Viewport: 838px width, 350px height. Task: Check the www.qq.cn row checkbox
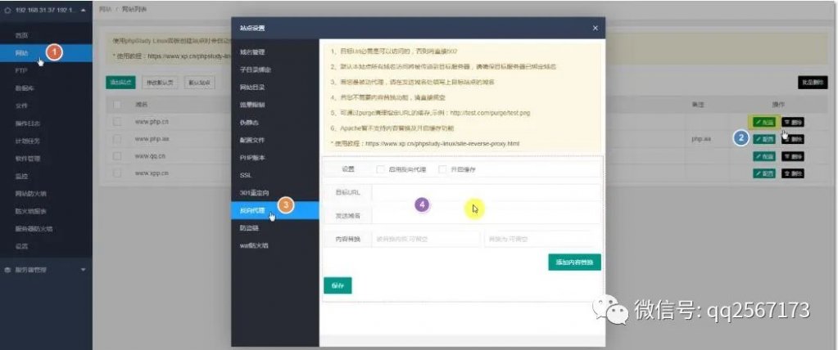pyautogui.click(x=117, y=156)
